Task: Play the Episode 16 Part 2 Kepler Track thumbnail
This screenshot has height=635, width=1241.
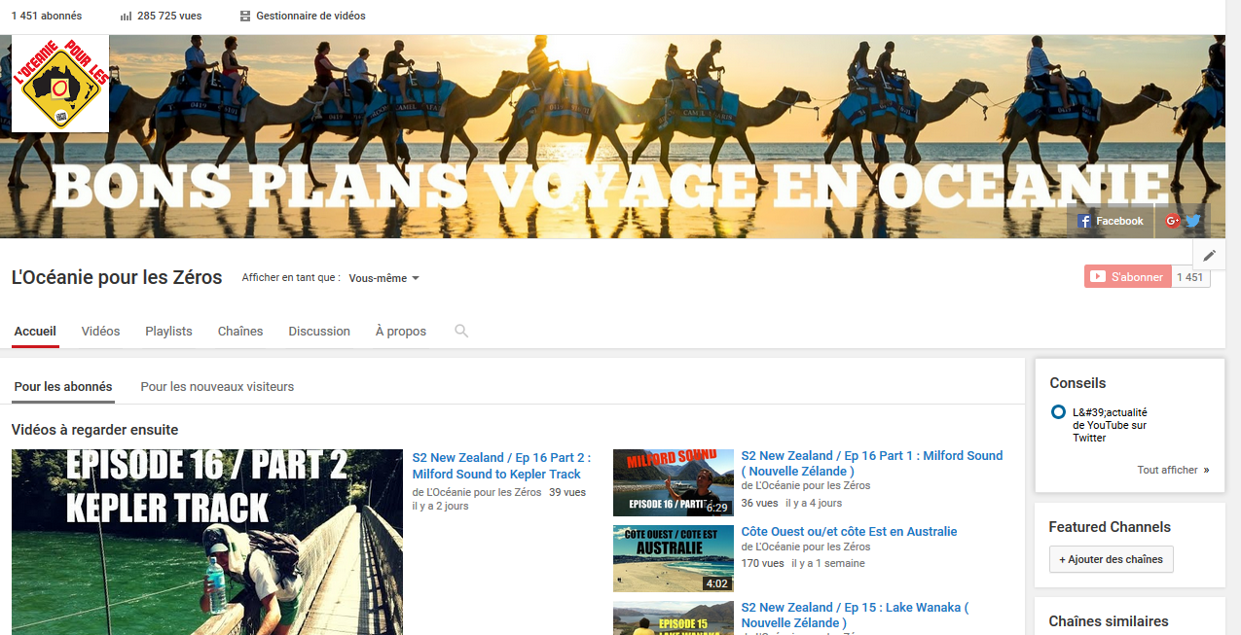Action: [207, 542]
